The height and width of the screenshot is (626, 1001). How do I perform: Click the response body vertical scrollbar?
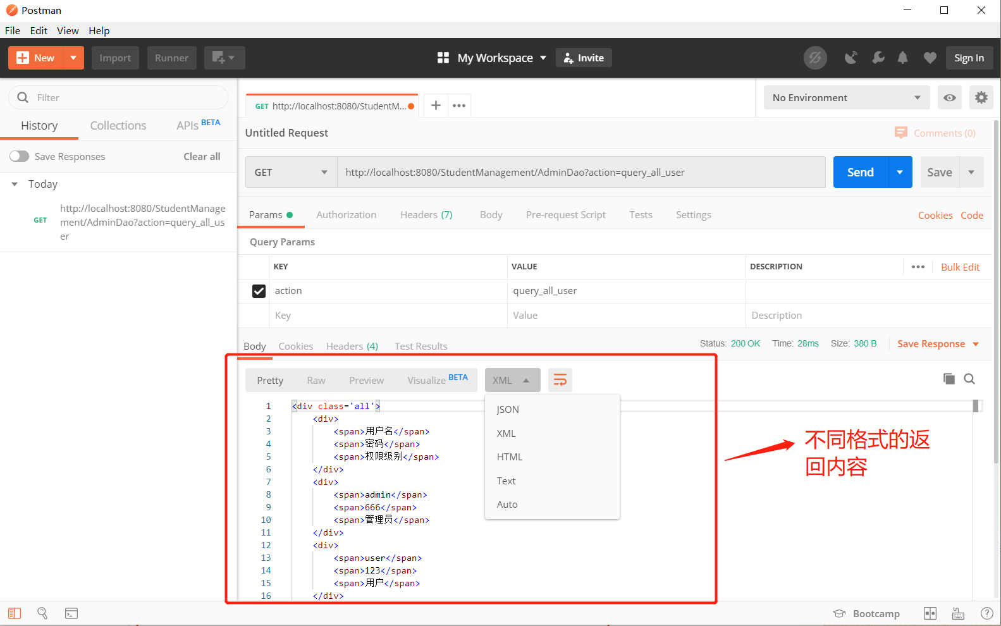click(976, 406)
